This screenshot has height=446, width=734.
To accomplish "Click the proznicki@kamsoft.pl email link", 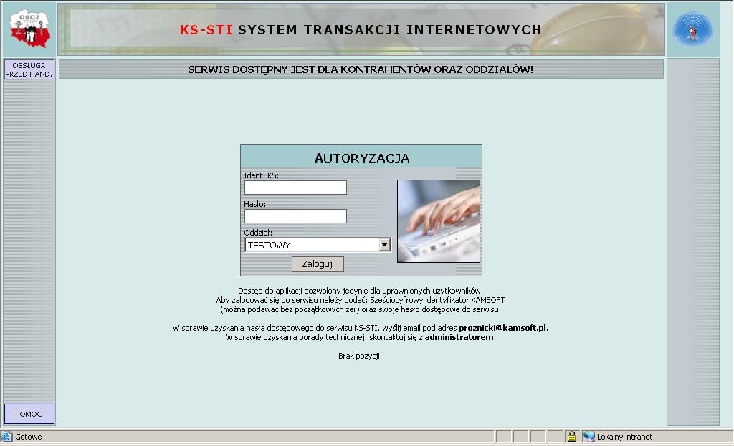I will pos(502,328).
